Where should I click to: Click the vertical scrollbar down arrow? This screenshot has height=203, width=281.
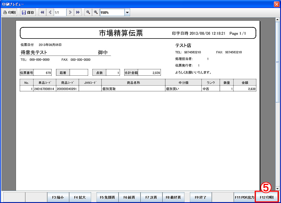[277, 188]
